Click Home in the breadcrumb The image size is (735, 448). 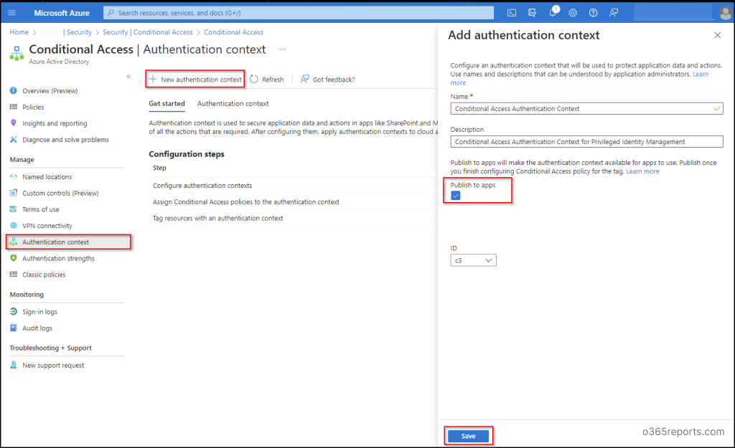[19, 32]
